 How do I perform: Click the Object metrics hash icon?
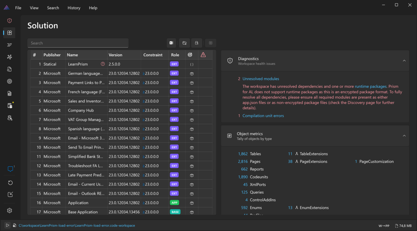(x=229, y=136)
